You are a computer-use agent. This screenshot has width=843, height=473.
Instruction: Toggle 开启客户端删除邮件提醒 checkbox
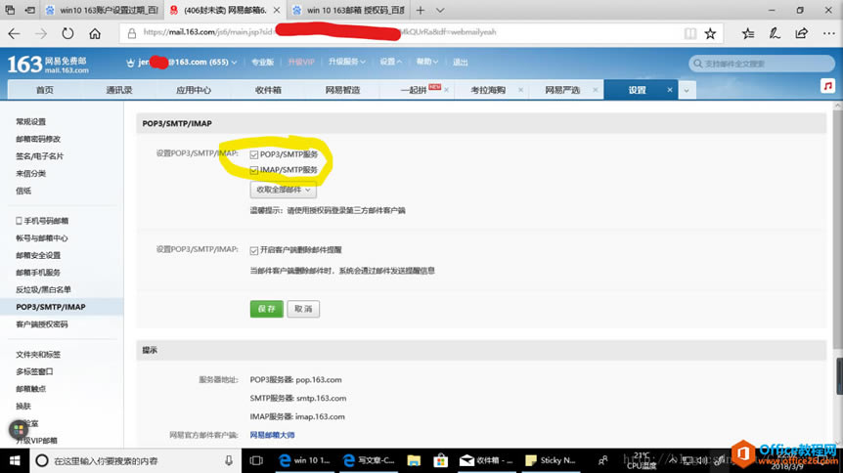pyautogui.click(x=253, y=250)
